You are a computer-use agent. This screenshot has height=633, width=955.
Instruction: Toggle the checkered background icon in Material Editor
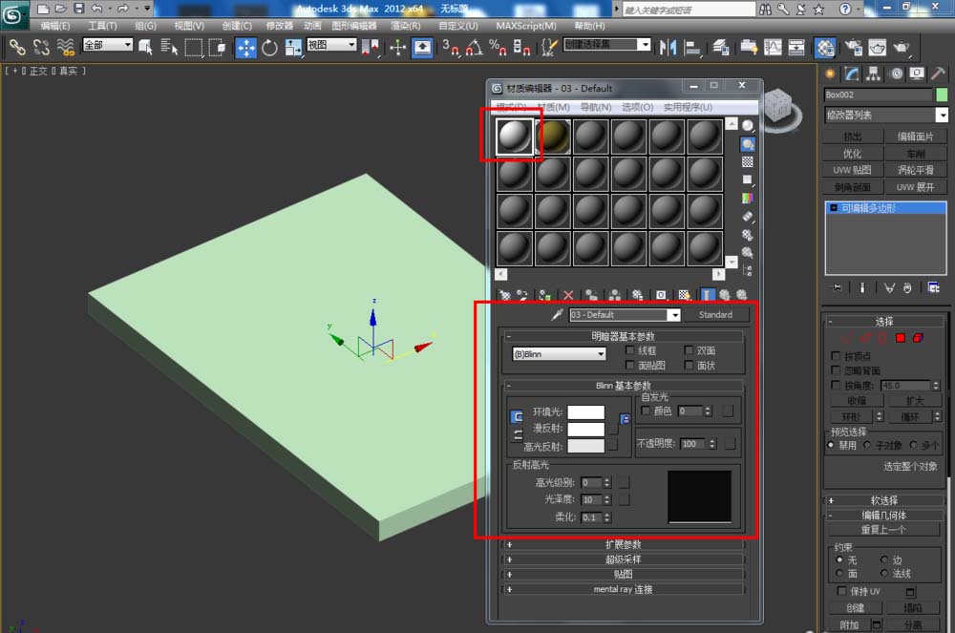click(x=748, y=162)
